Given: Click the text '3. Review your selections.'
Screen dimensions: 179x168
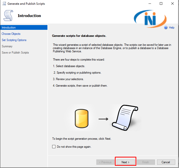Looking at the screenshot, I should tap(68, 79).
